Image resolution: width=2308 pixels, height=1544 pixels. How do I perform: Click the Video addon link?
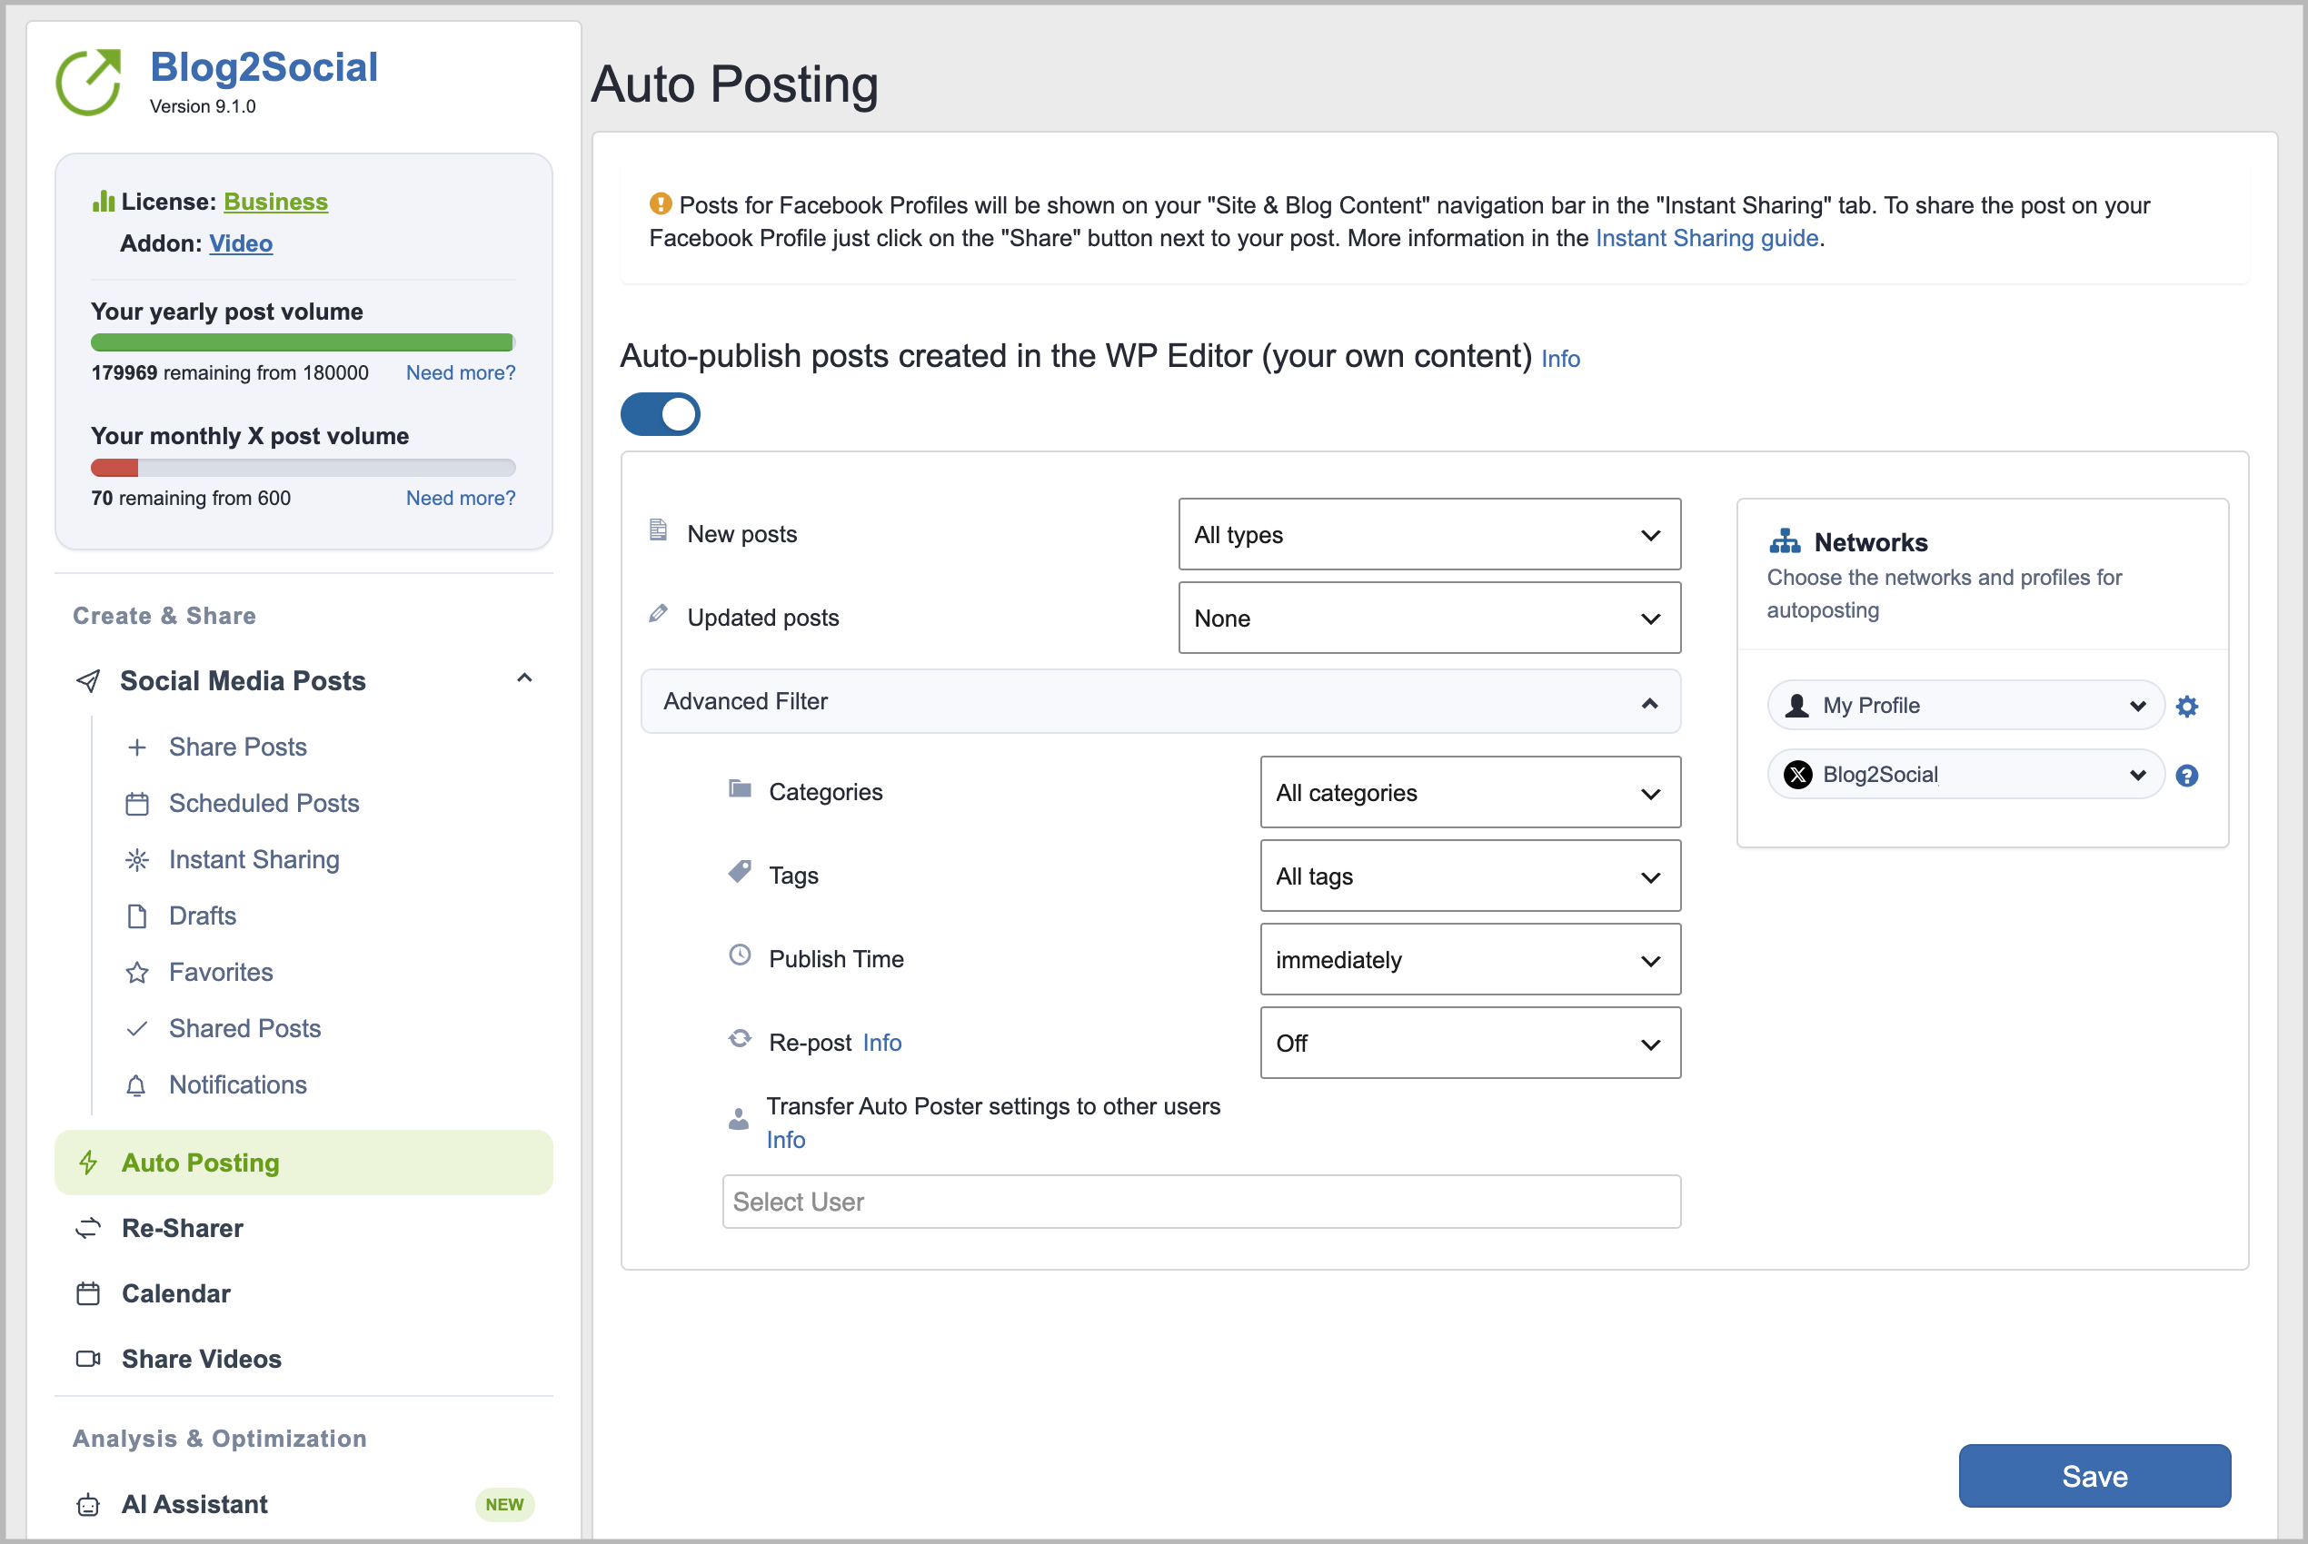tap(241, 243)
